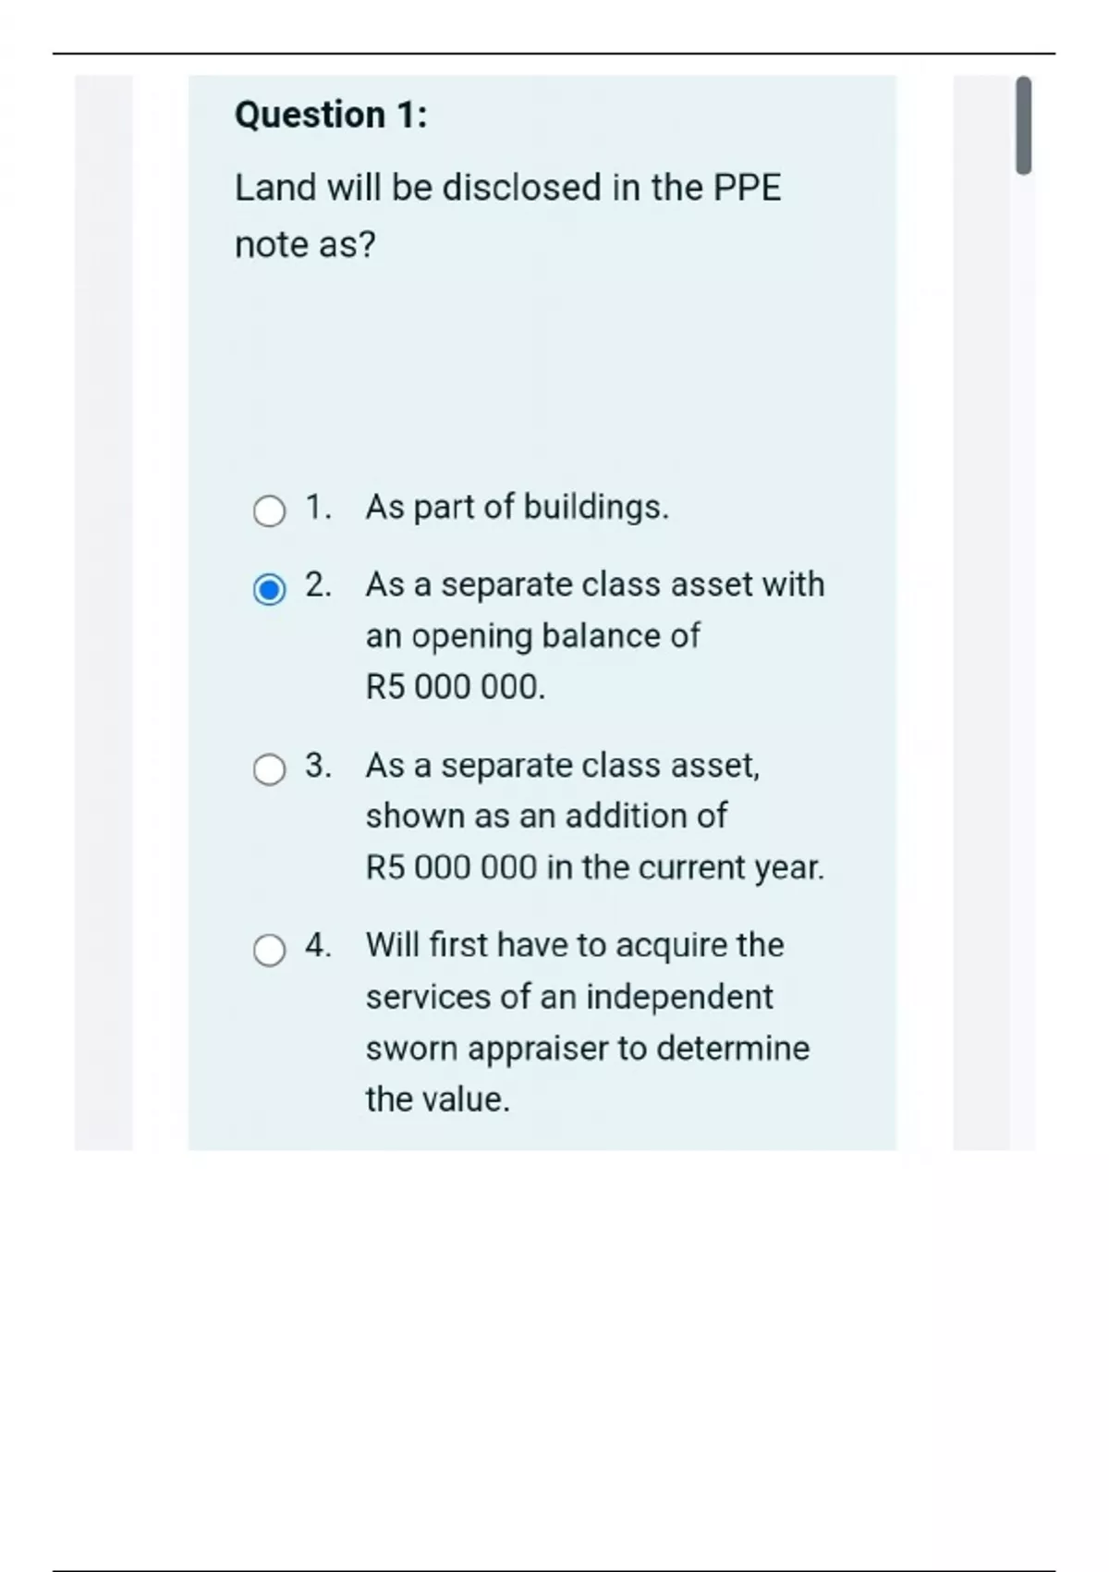Click the number label '3.' of the third option

pyautogui.click(x=318, y=765)
